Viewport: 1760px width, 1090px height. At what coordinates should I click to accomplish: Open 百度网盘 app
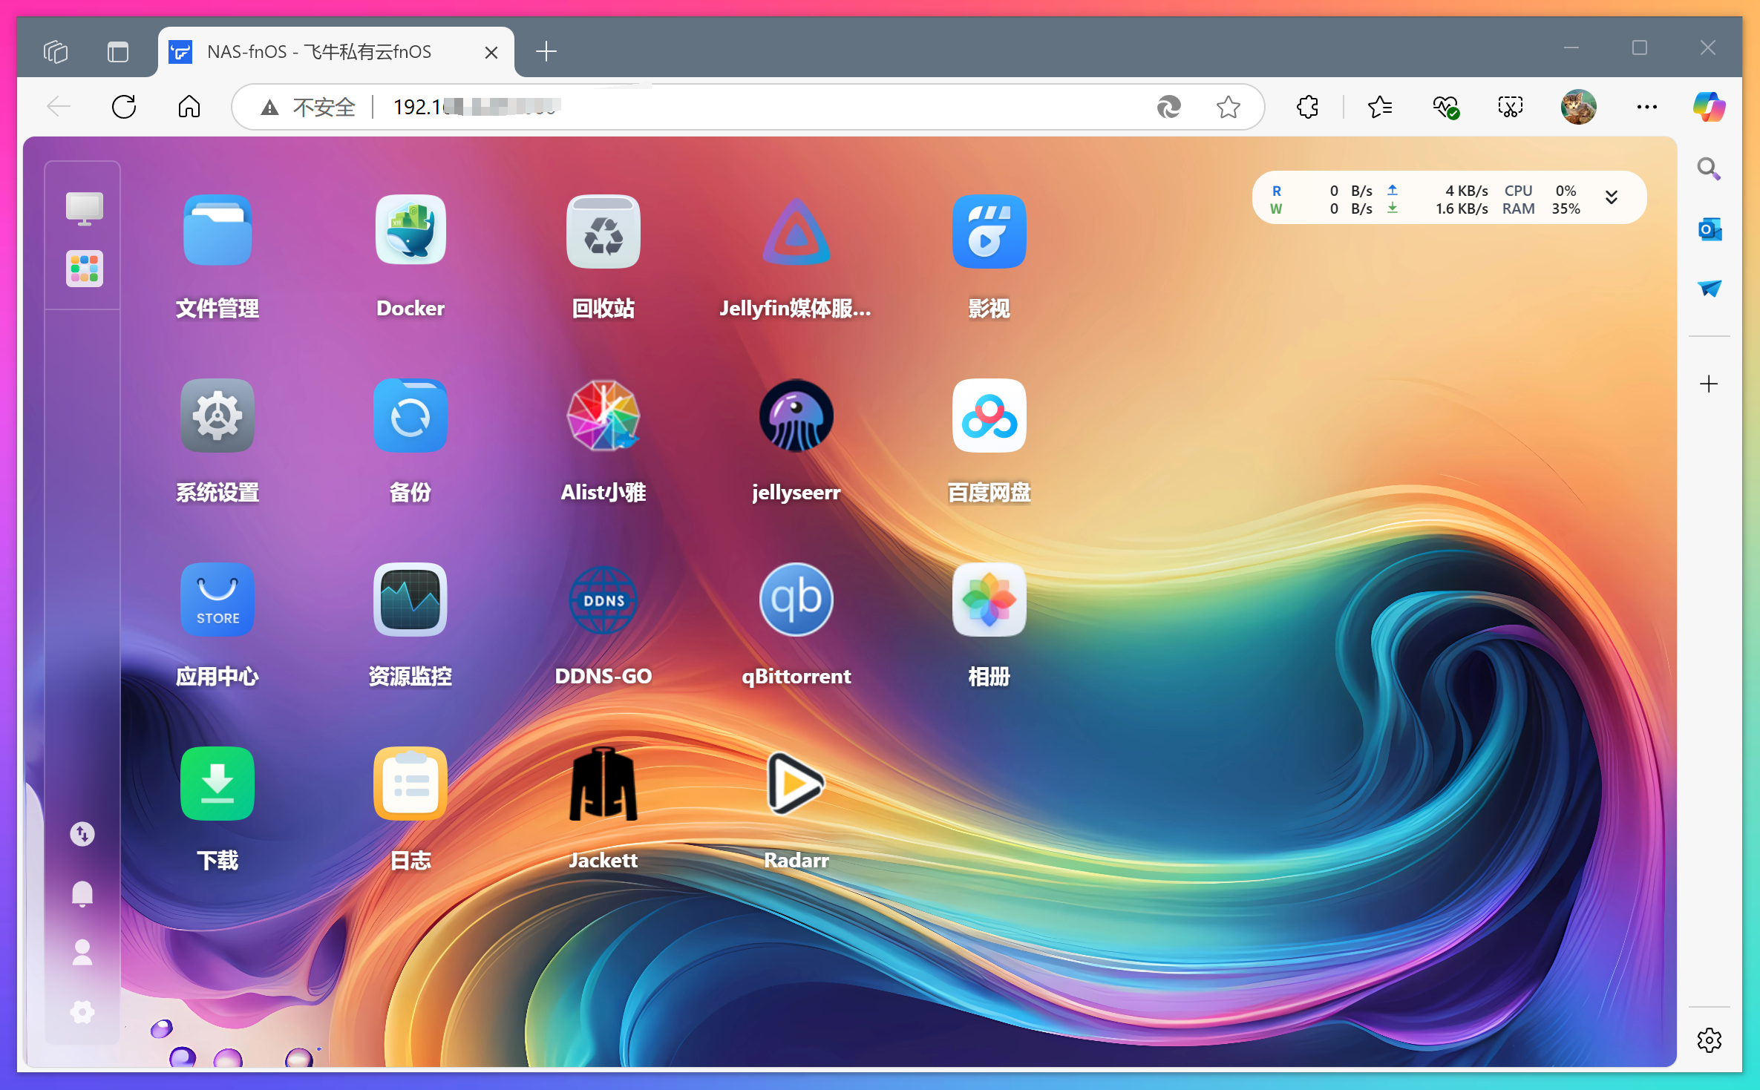coord(989,416)
